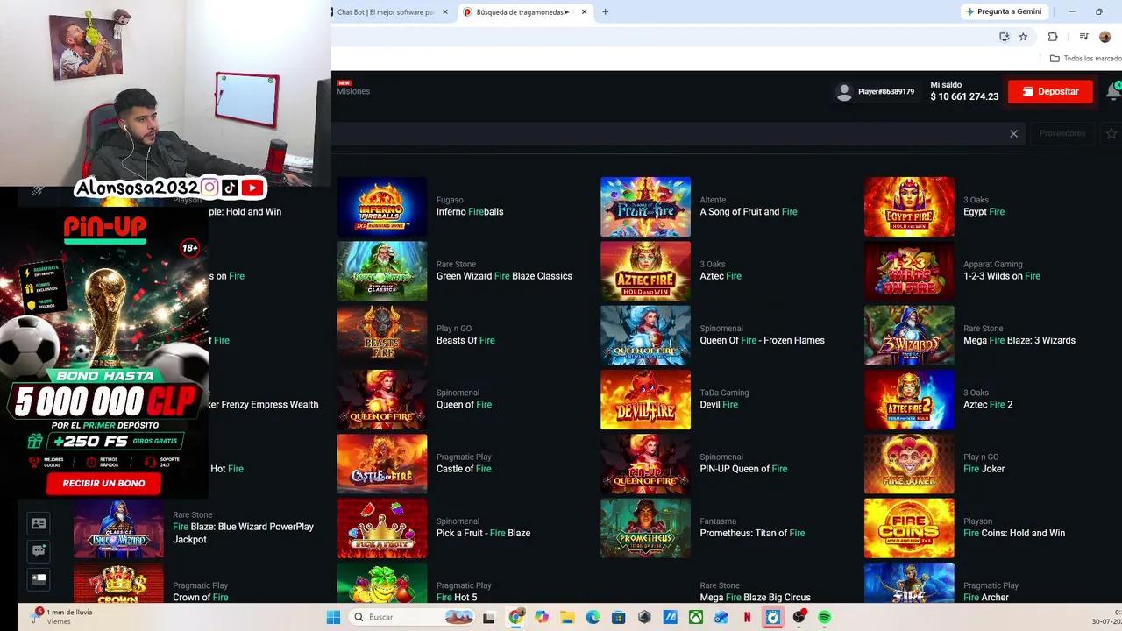
Task: Click the Mega Fire Blaze Big Circus title
Action: click(755, 598)
